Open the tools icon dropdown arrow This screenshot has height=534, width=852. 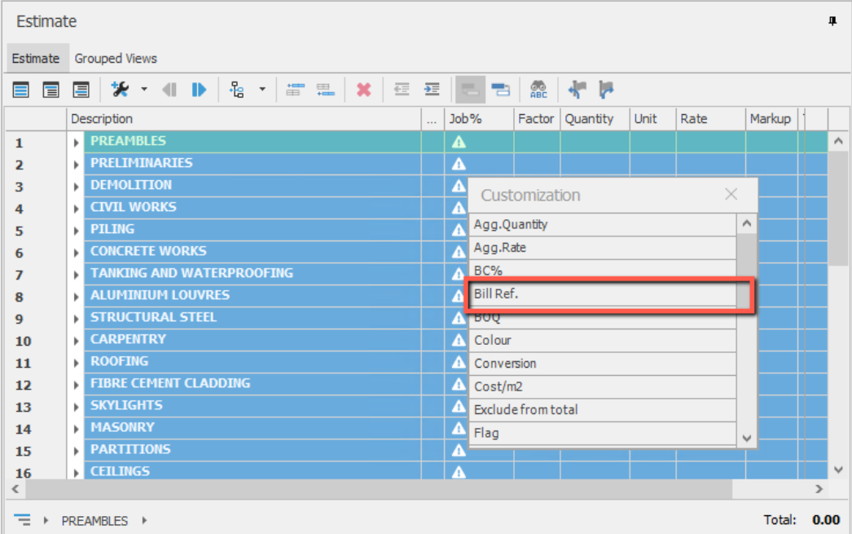point(144,90)
